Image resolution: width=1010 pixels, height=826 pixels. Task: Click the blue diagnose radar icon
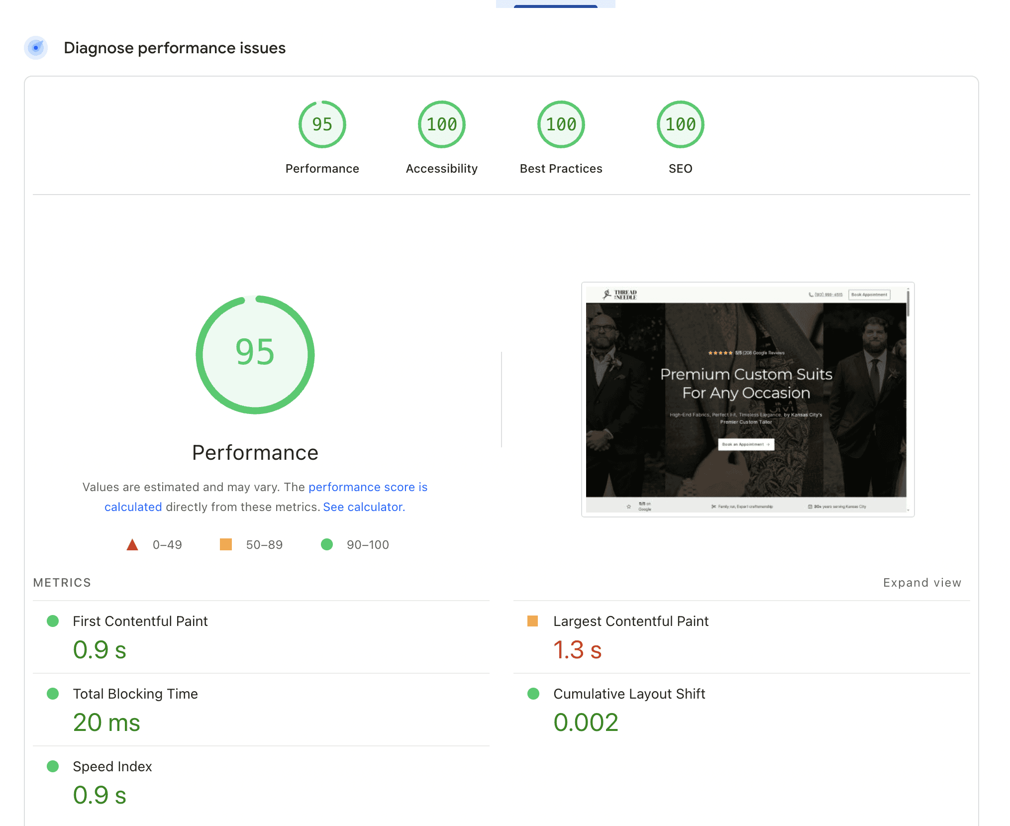[36, 48]
